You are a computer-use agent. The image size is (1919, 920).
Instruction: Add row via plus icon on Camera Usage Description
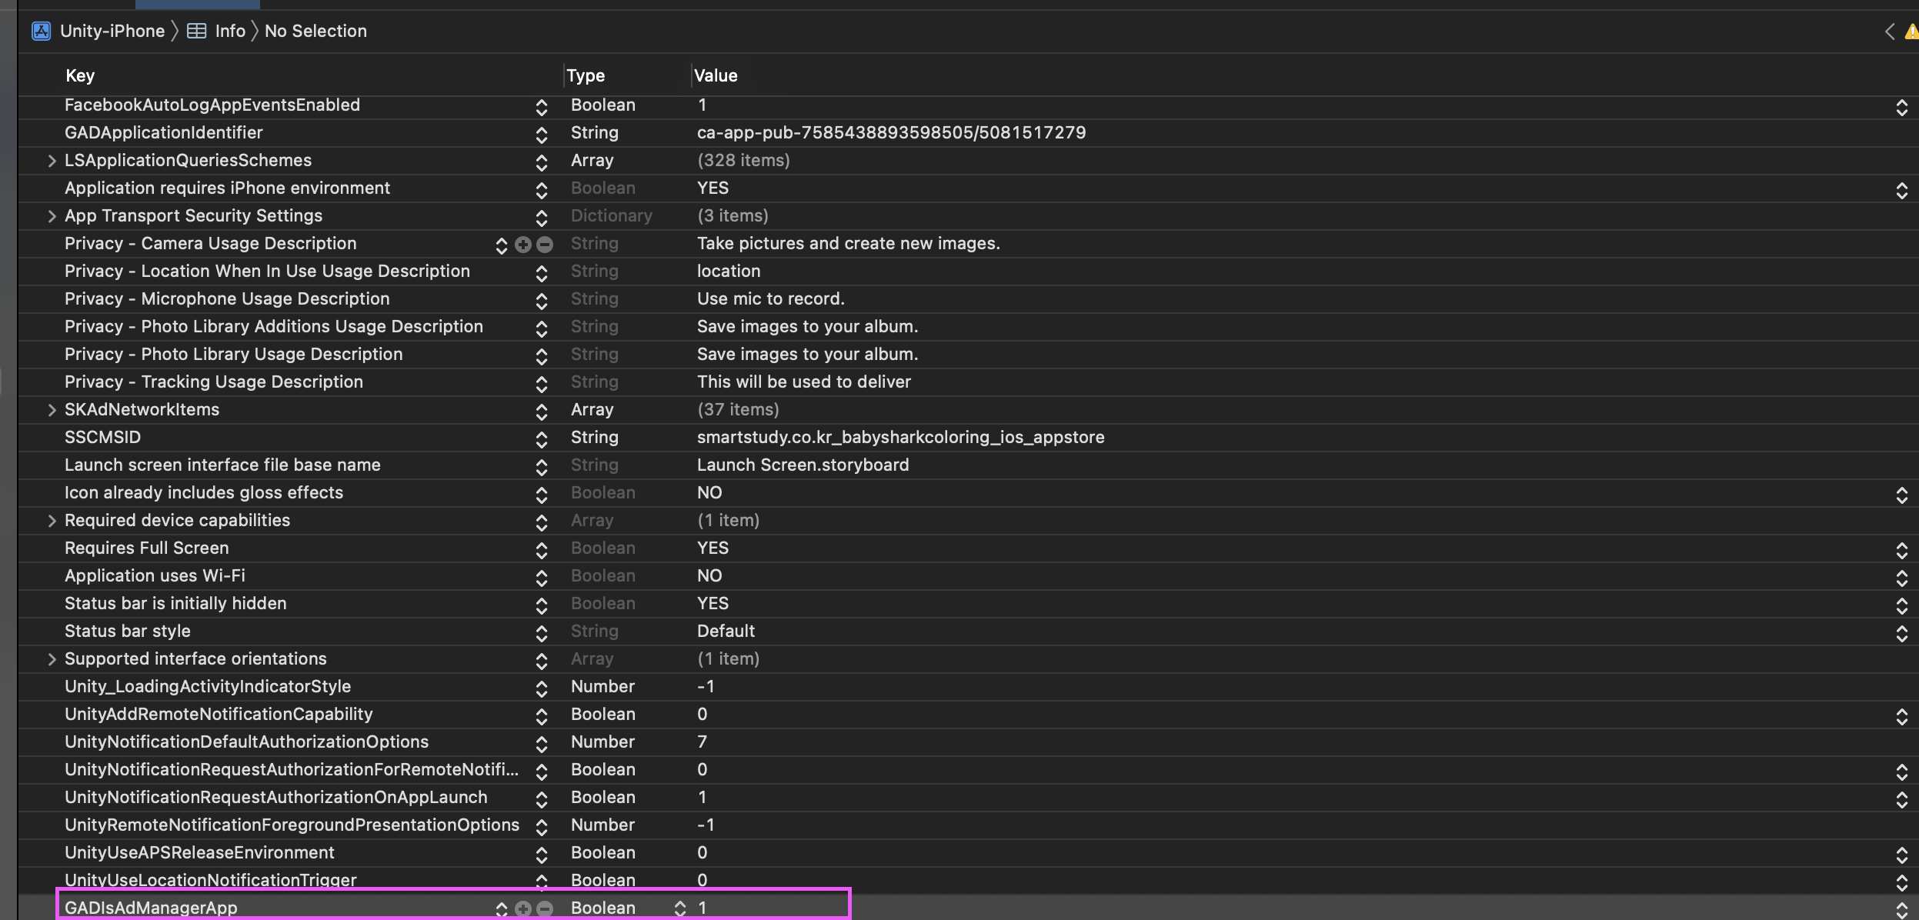523,245
